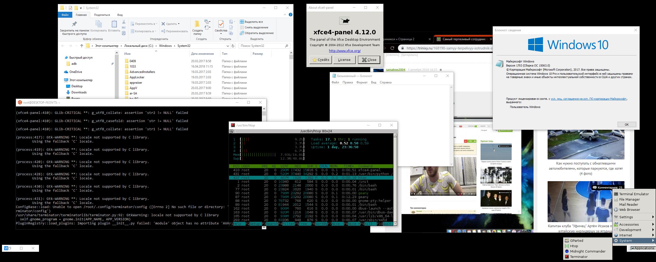Expand the Delete dropdown in Explorer ribbon
Viewport: 656px width, 262px height.
pos(179,24)
